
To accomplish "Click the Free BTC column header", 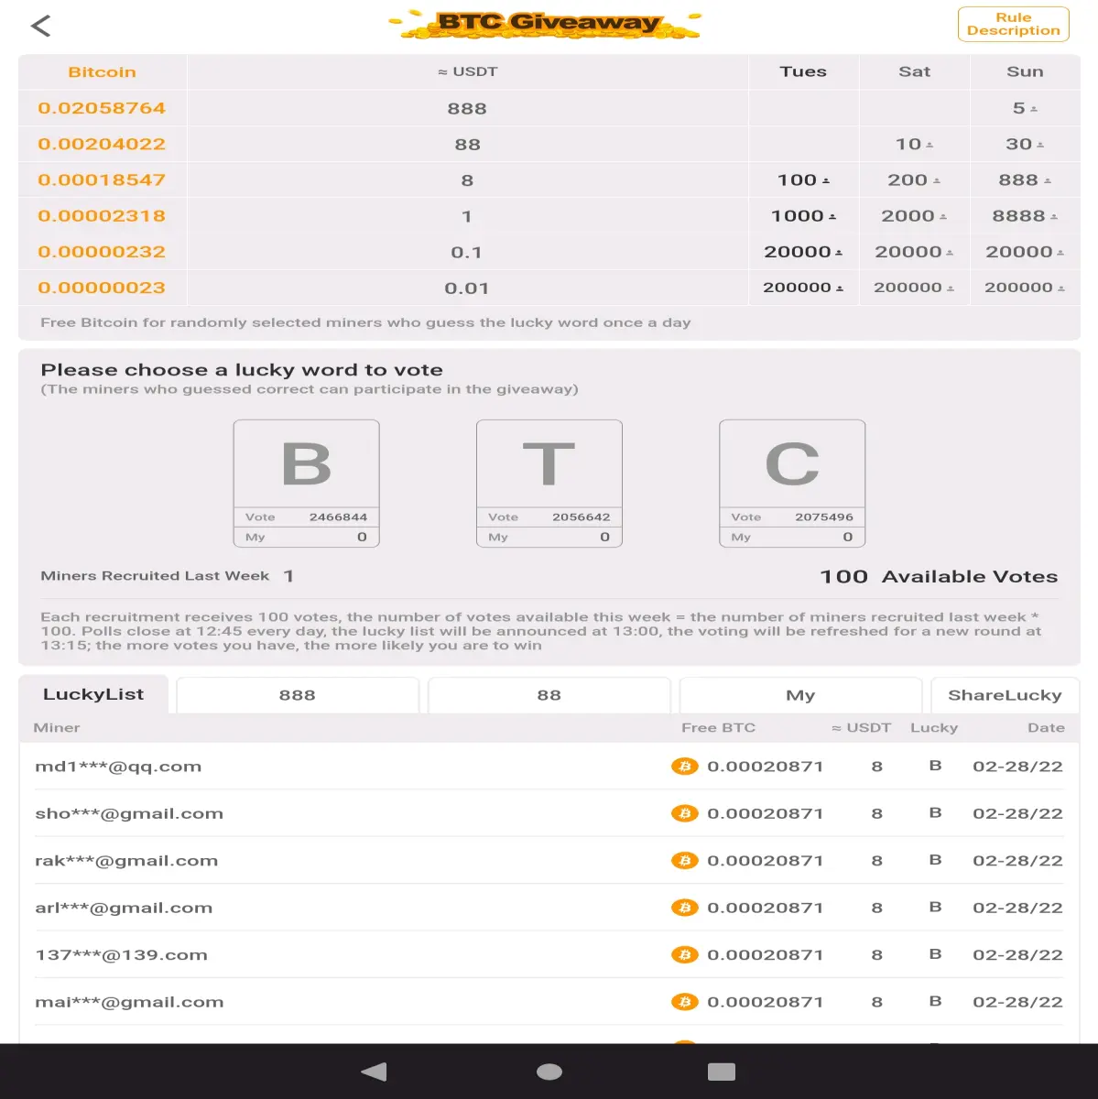I will pyautogui.click(x=718, y=727).
